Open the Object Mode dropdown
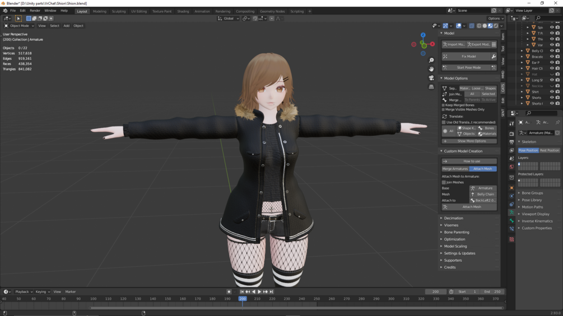563x316 pixels. click(x=19, y=26)
